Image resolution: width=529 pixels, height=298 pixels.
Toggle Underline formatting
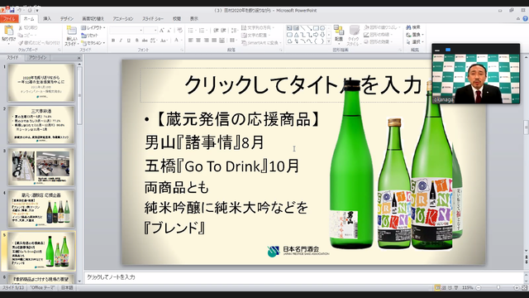click(x=129, y=41)
